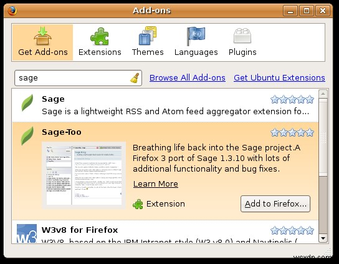Open the Get Add-ons tab
The width and height of the screenshot is (339, 264).
pyautogui.click(x=42, y=42)
